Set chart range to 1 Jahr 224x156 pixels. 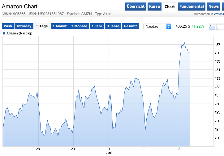tap(97, 26)
